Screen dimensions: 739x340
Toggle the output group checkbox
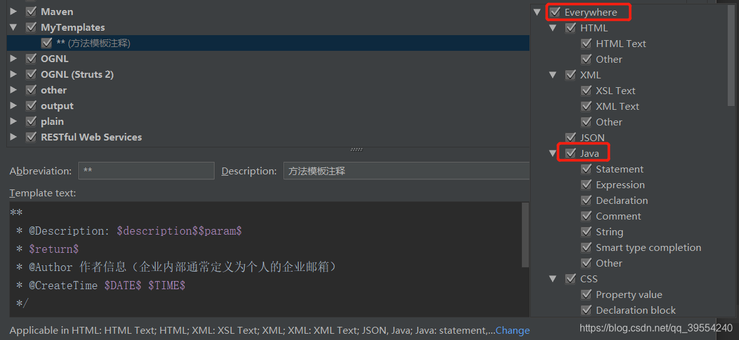(31, 105)
